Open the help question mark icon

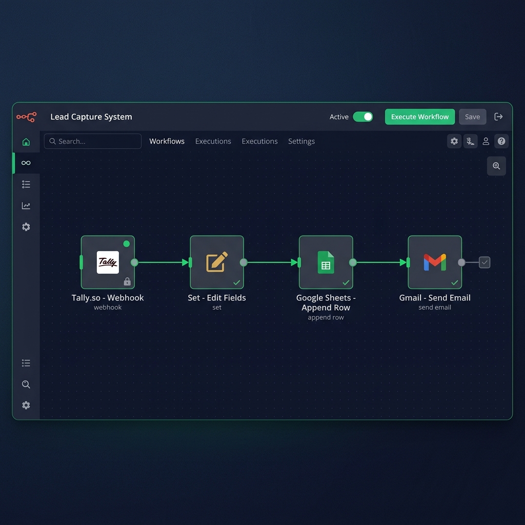coord(501,141)
